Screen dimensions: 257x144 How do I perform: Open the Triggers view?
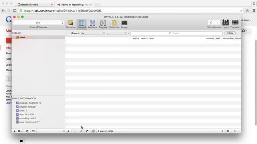[x=103, y=24]
